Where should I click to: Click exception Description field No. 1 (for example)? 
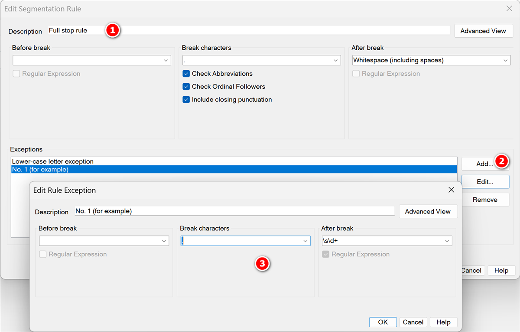[234, 211]
